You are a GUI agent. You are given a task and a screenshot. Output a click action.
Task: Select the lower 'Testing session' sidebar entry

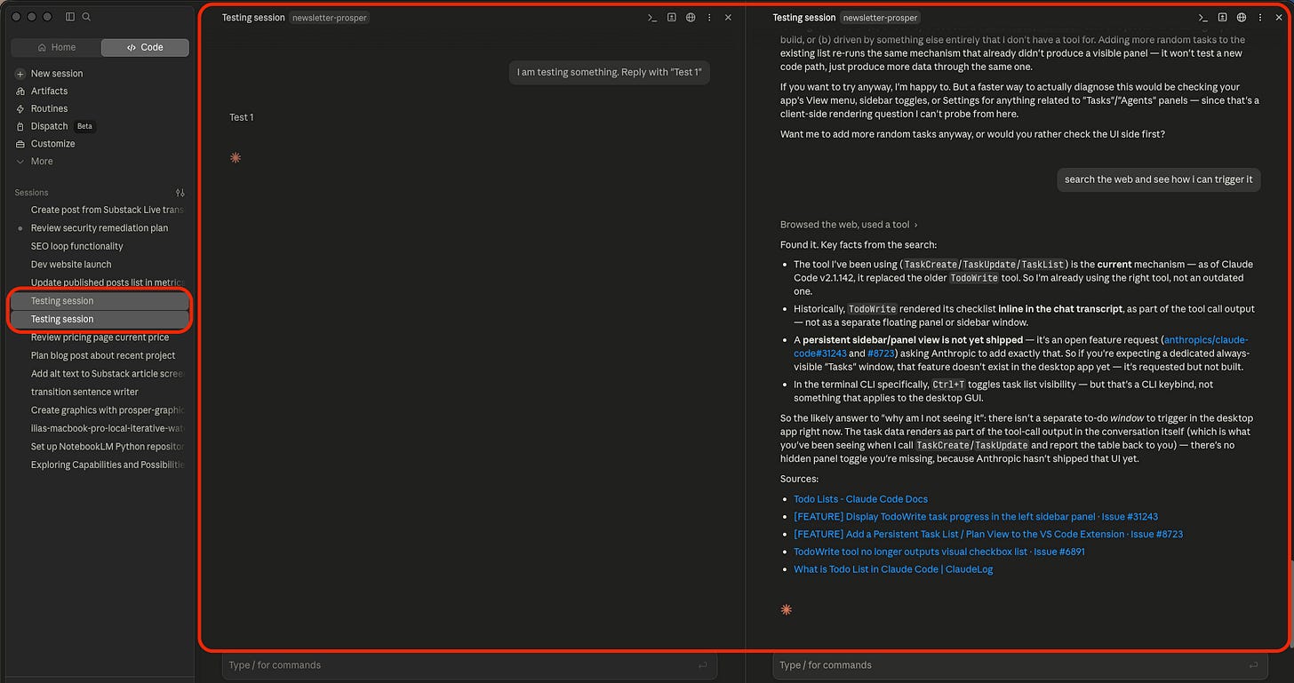(100, 319)
